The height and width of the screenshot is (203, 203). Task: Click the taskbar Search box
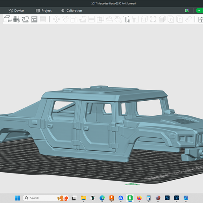click(46, 198)
